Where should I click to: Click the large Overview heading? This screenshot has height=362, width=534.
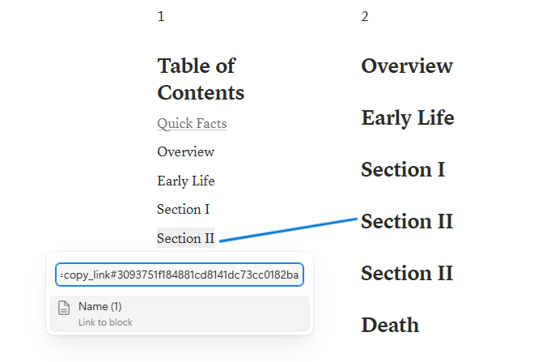pos(407,66)
